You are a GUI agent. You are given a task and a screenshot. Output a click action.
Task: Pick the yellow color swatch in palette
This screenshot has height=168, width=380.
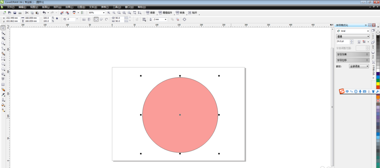pos(378,84)
